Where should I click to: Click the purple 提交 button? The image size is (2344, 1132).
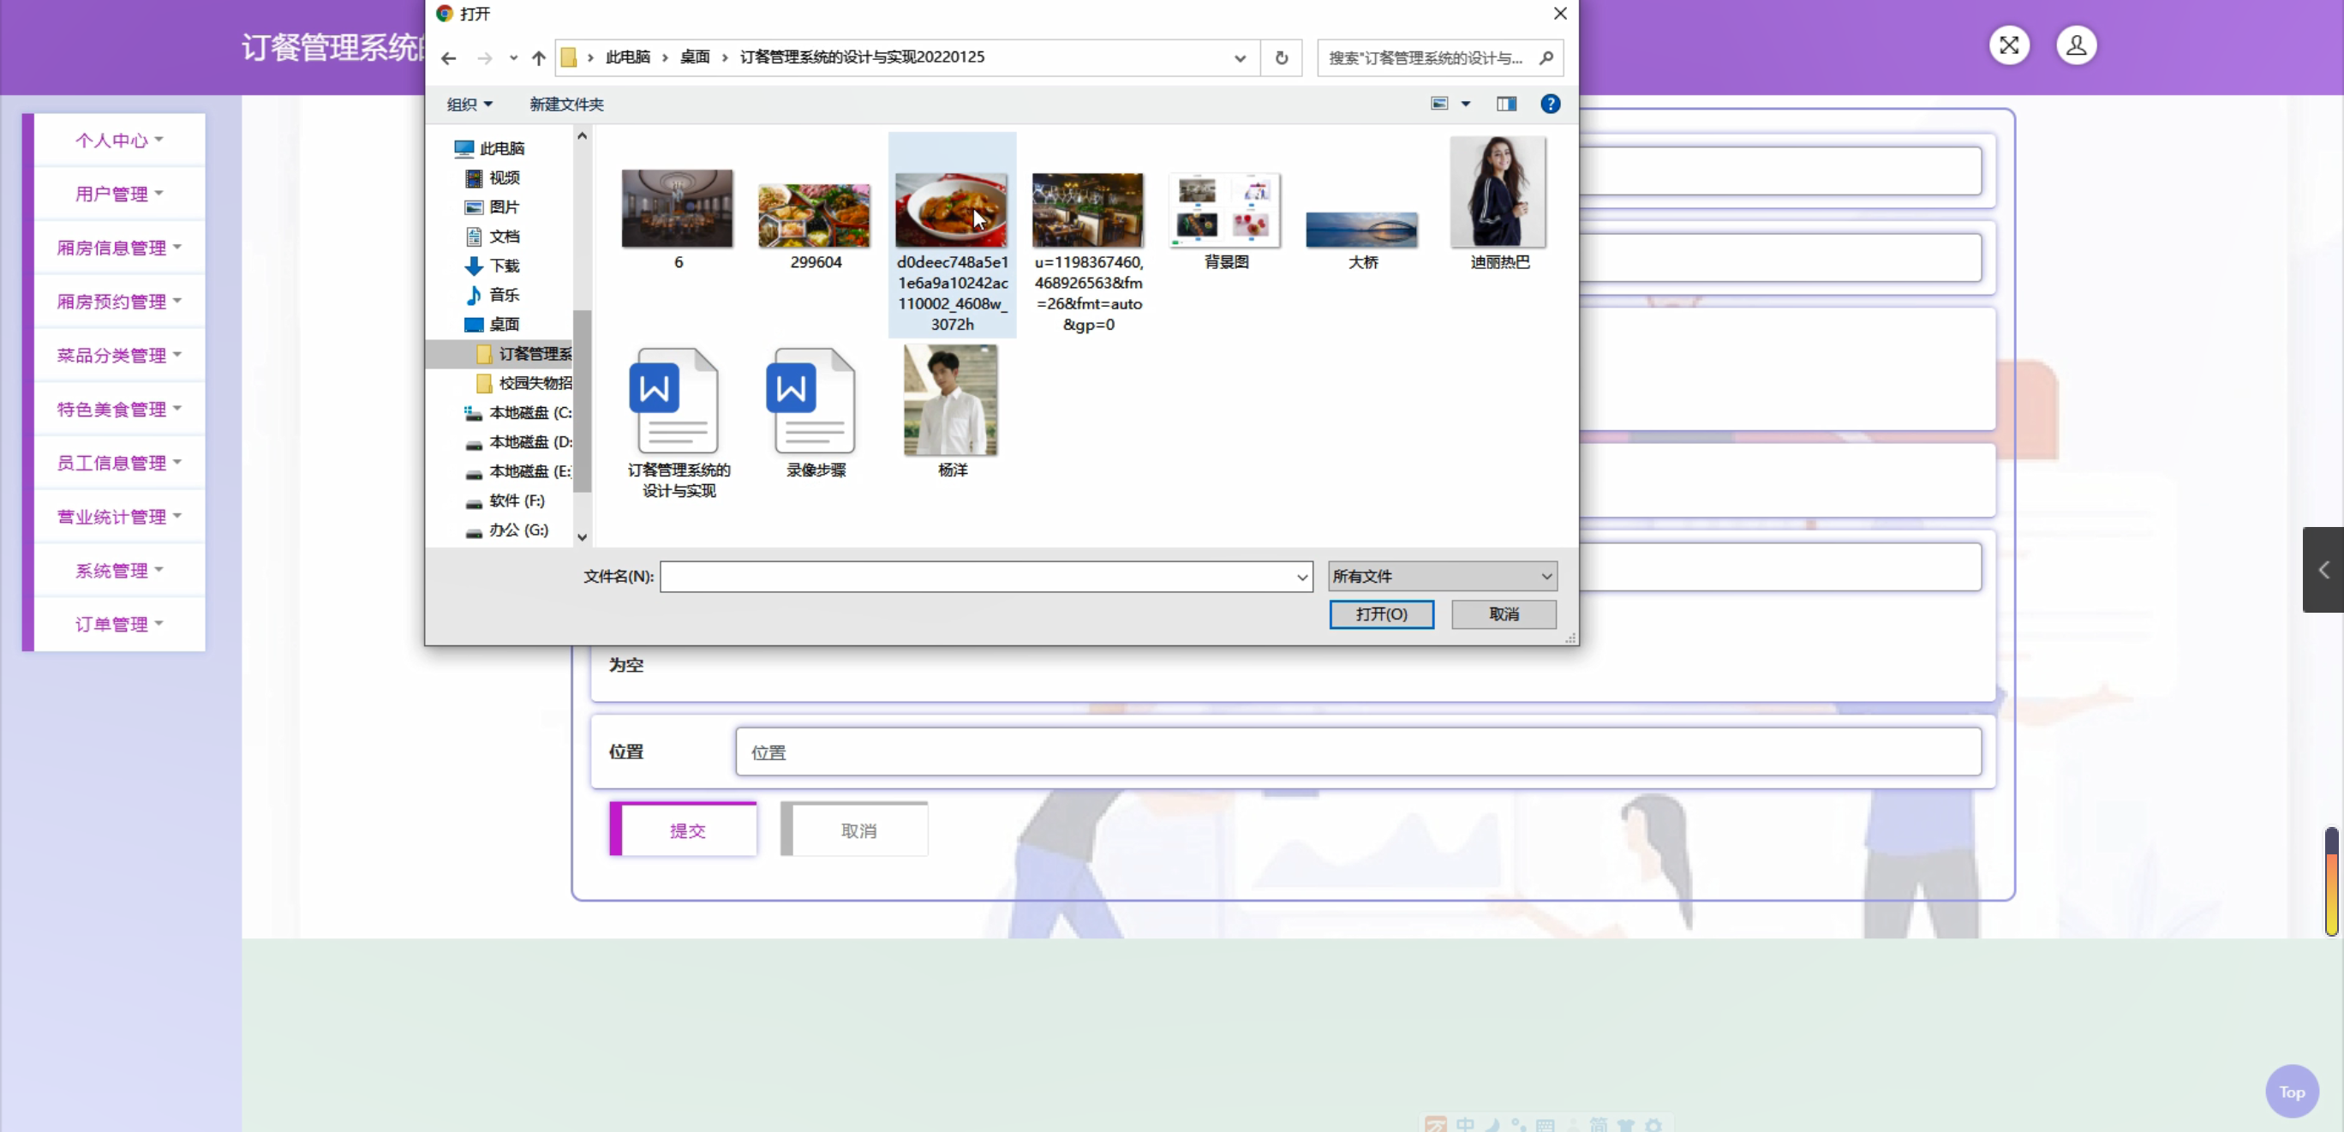coord(687,830)
